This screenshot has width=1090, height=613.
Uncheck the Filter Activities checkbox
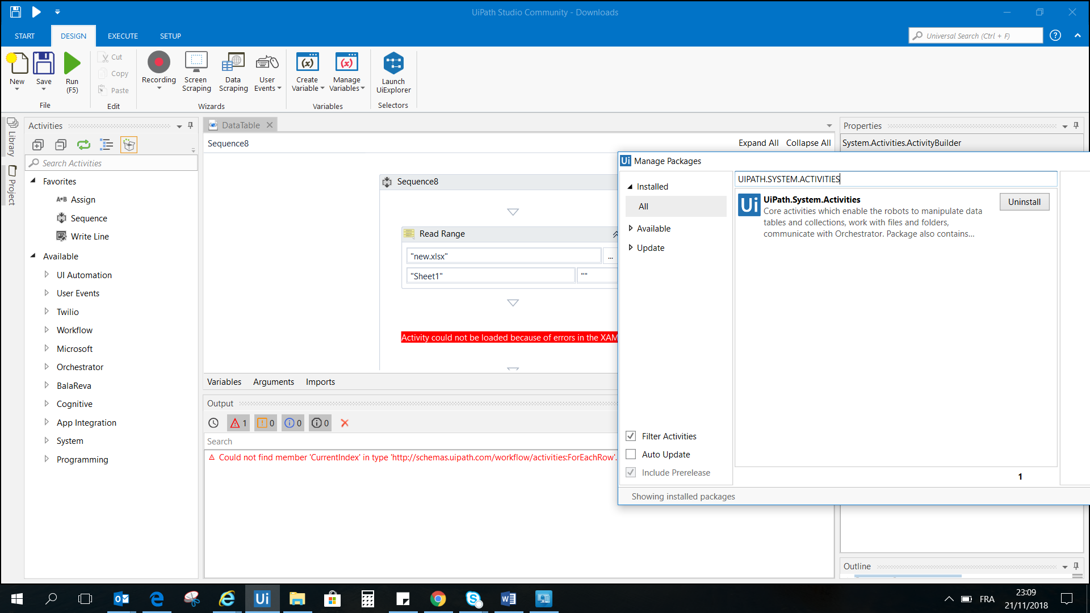[x=631, y=436]
